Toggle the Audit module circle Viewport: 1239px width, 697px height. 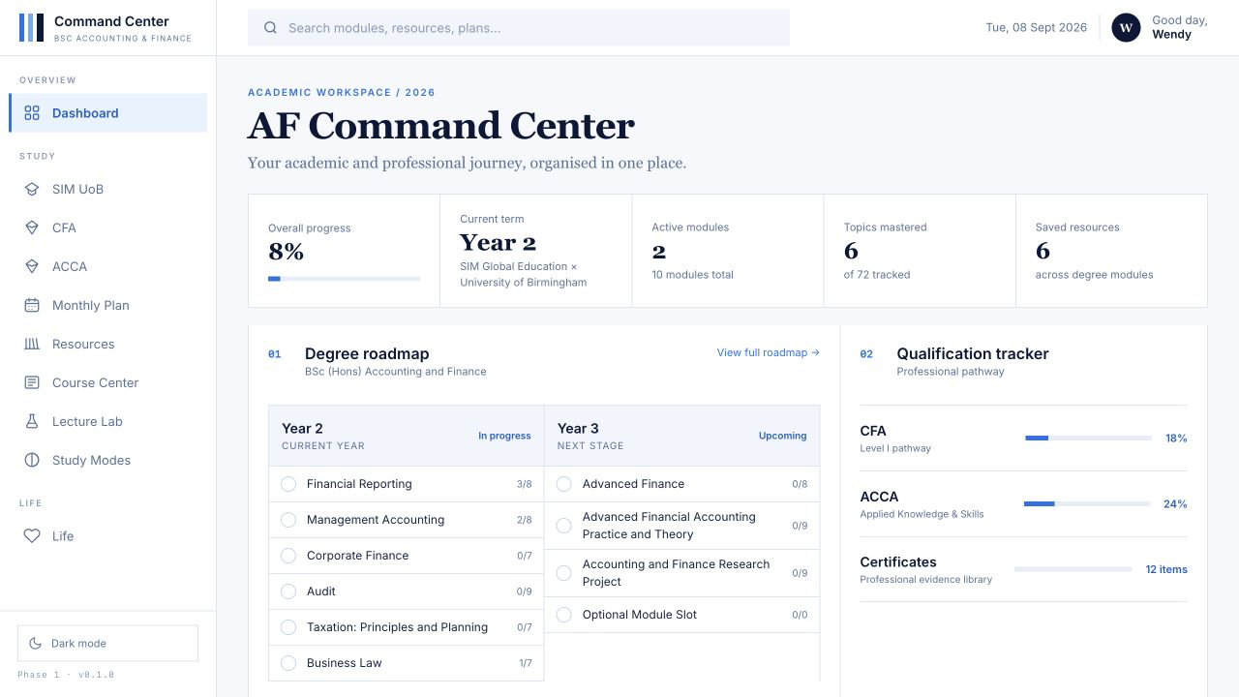click(288, 591)
